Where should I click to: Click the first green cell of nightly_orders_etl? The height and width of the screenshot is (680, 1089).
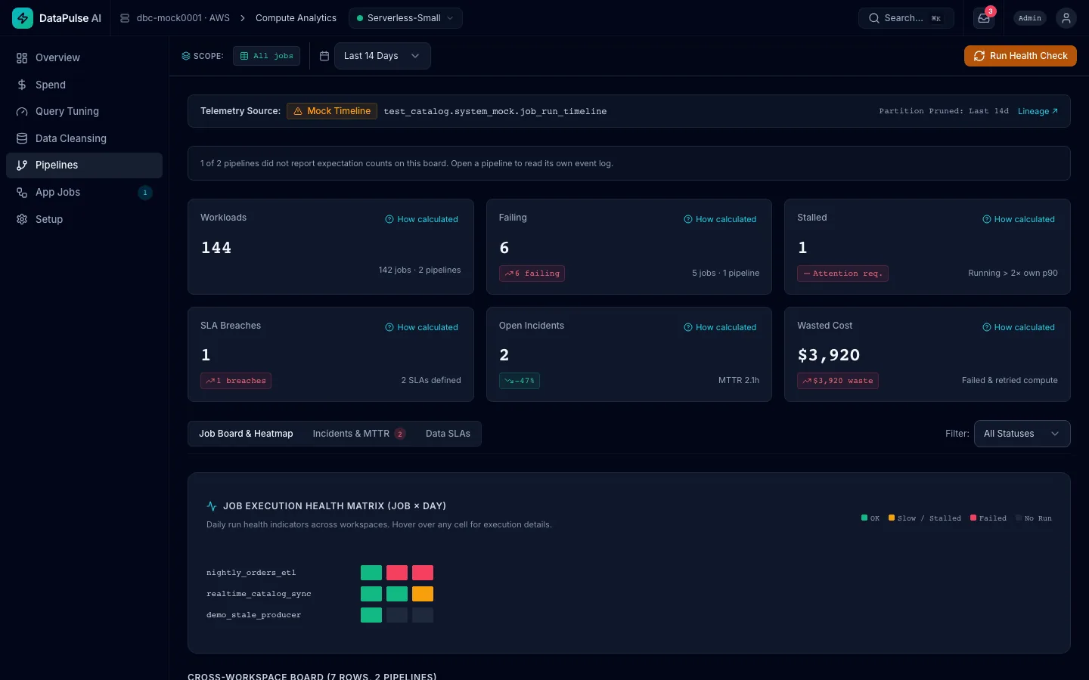pos(371,573)
